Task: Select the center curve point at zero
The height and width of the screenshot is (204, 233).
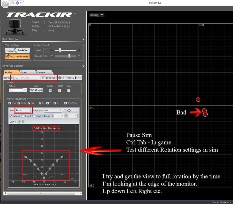Action: 44,178
